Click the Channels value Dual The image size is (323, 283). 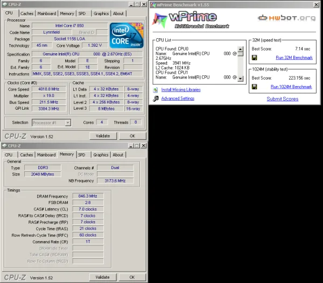[115, 168]
